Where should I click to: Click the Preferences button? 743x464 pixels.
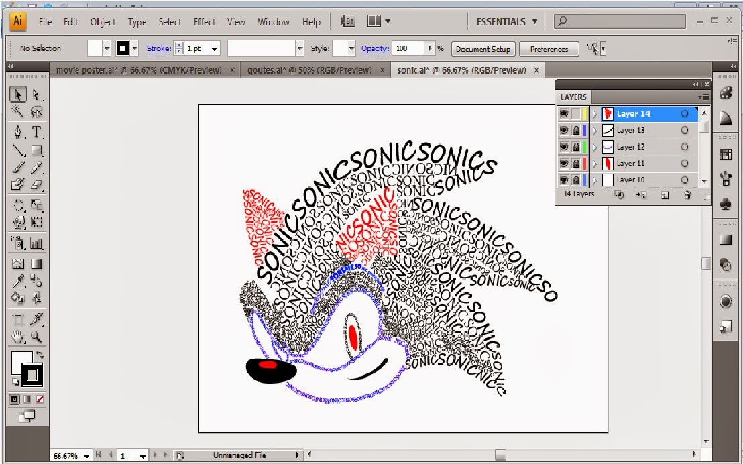pos(549,49)
